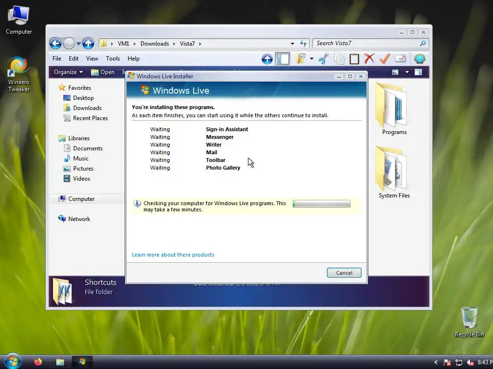Toggle the preview pane button
The image size is (493, 369).
[418, 72]
